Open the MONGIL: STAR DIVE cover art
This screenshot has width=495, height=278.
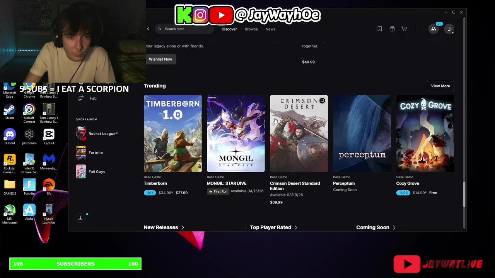click(236, 133)
